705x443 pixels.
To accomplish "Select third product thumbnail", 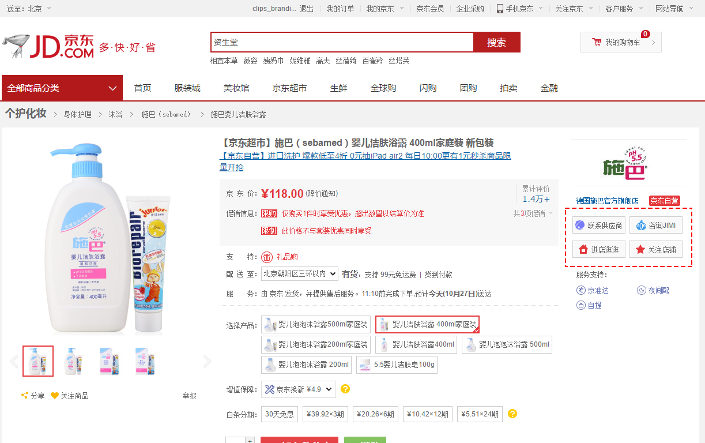I will point(109,361).
